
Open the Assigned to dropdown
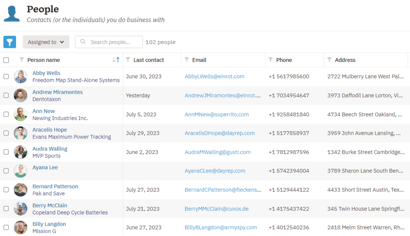(46, 42)
